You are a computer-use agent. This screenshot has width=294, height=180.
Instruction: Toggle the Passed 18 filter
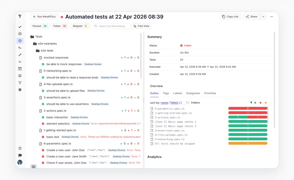point(40,26)
